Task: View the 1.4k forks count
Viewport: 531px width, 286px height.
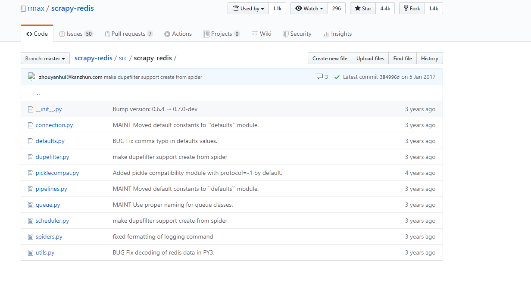Action: point(434,8)
